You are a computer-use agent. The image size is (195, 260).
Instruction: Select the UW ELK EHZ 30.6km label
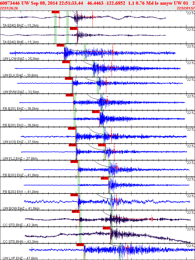point(20,75)
